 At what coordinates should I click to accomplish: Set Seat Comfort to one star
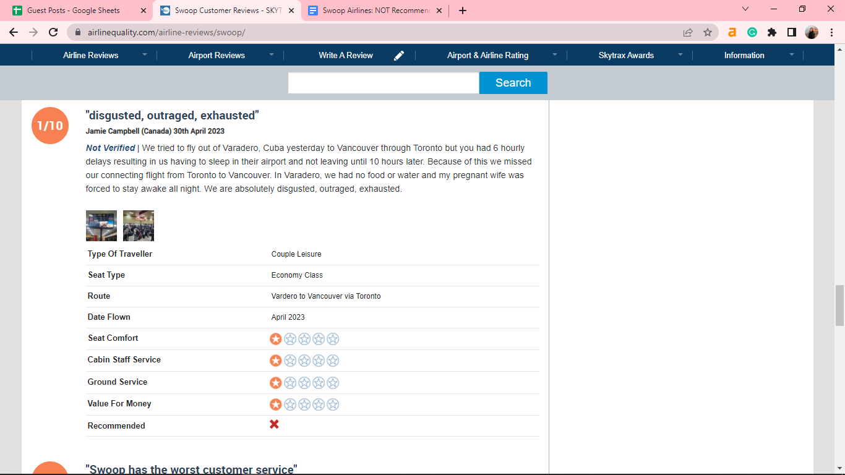276,339
